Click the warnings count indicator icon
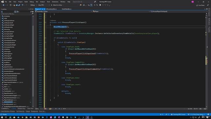The height and width of the screenshot is (119, 211). [50, 109]
